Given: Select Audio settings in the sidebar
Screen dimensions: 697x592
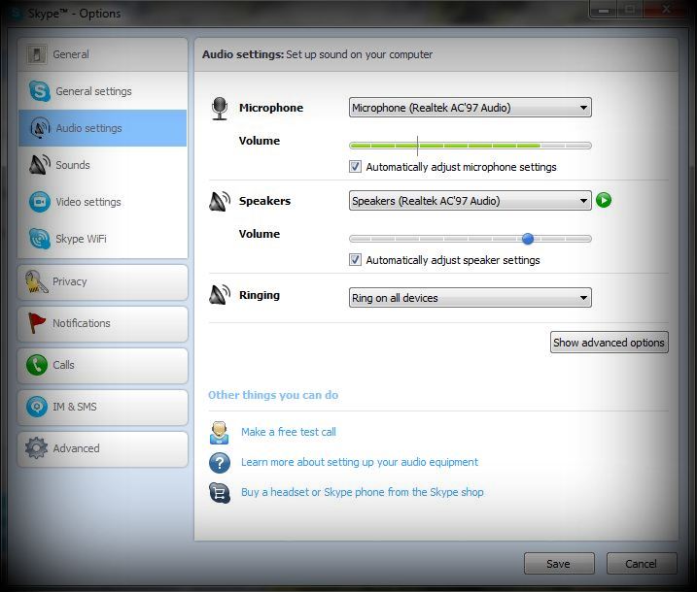Looking at the screenshot, I should pyautogui.click(x=103, y=128).
